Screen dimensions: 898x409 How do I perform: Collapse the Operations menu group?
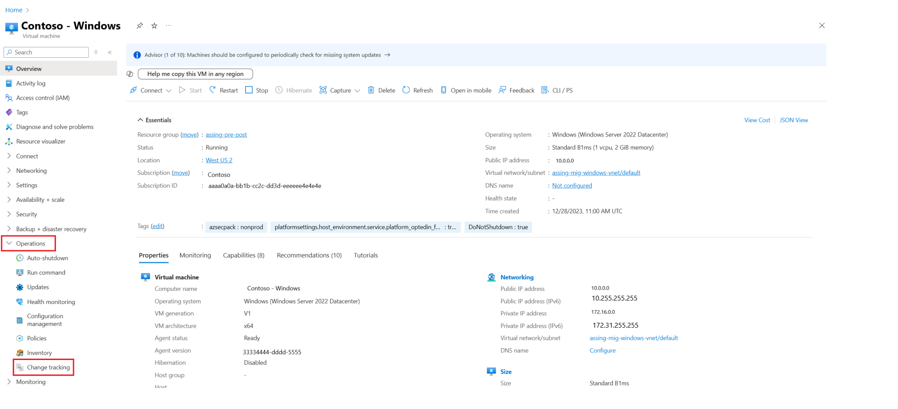tap(9, 243)
